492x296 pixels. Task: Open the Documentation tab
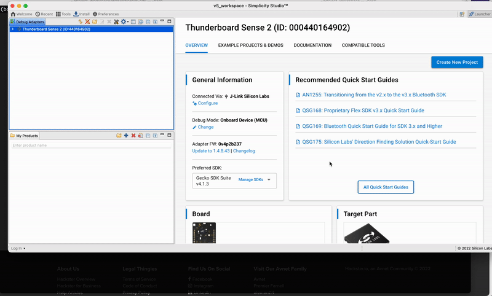click(x=312, y=45)
